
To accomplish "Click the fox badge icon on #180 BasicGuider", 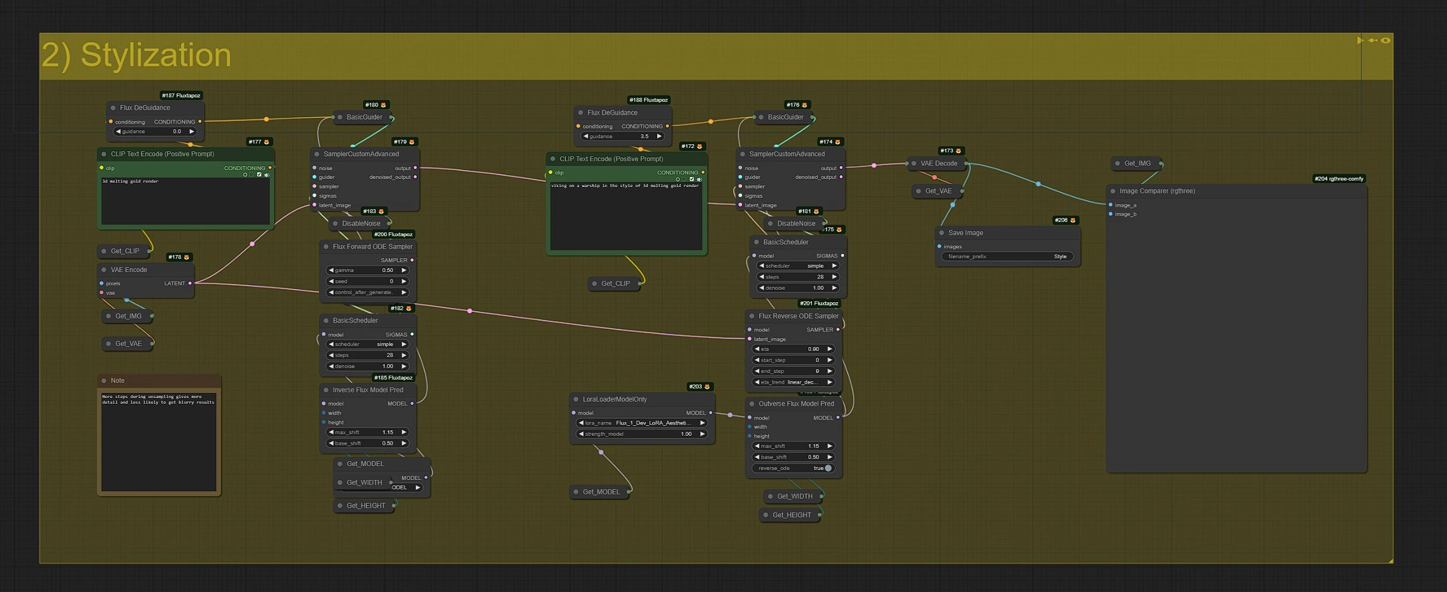I will tap(383, 105).
